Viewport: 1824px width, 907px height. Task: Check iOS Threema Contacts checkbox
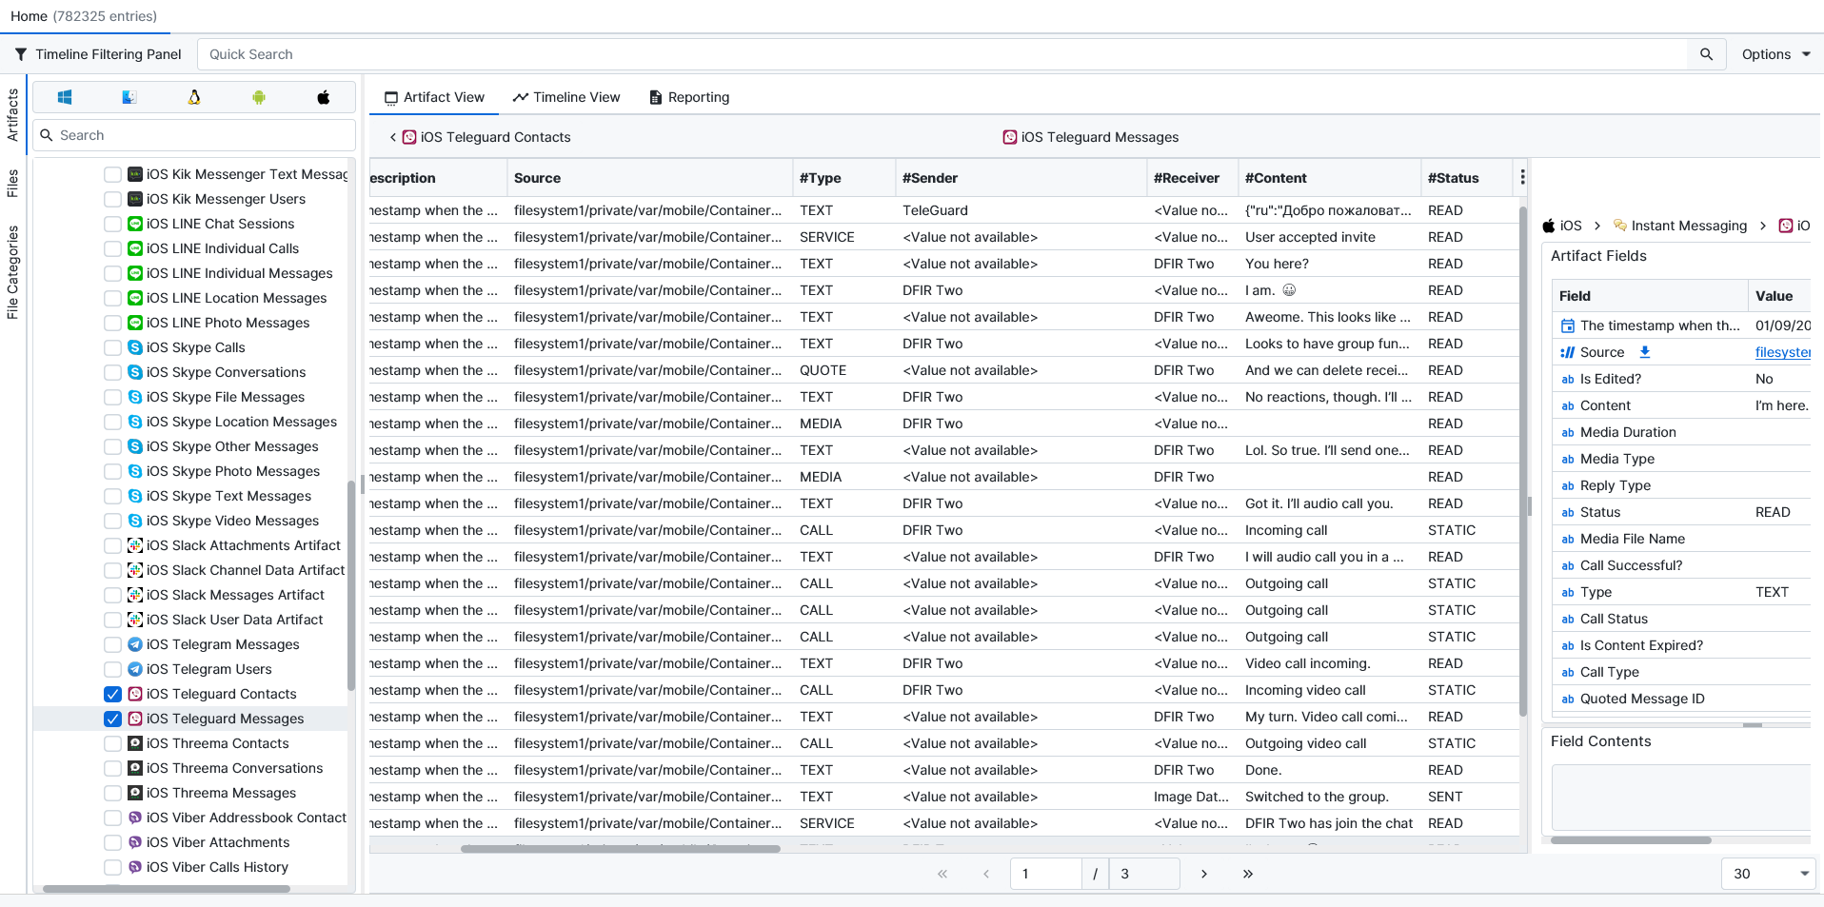[x=112, y=743]
